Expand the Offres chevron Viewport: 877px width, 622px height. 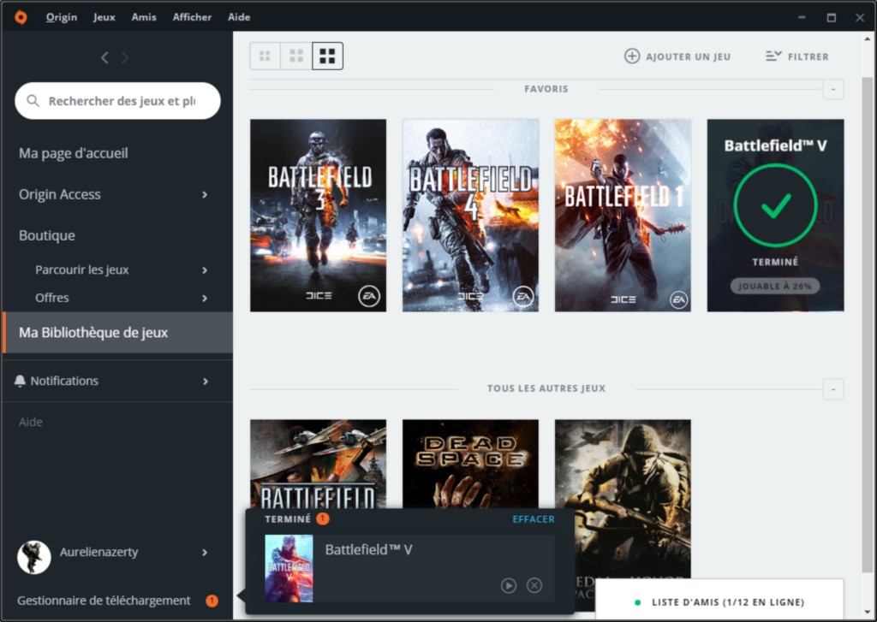point(205,298)
